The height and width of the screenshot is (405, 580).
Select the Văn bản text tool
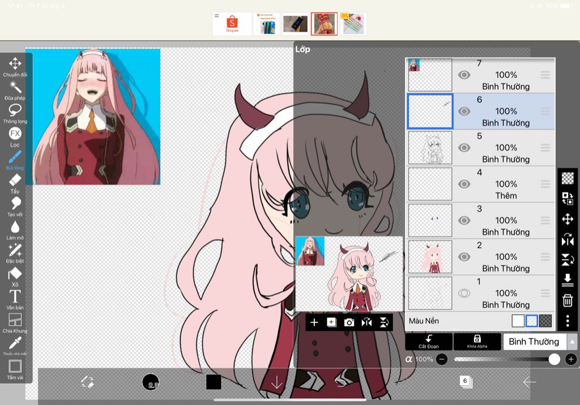(15, 300)
